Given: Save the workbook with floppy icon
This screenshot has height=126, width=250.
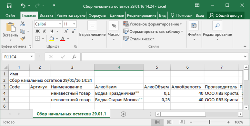Looking at the screenshot, I should pyautogui.click(x=9, y=6).
